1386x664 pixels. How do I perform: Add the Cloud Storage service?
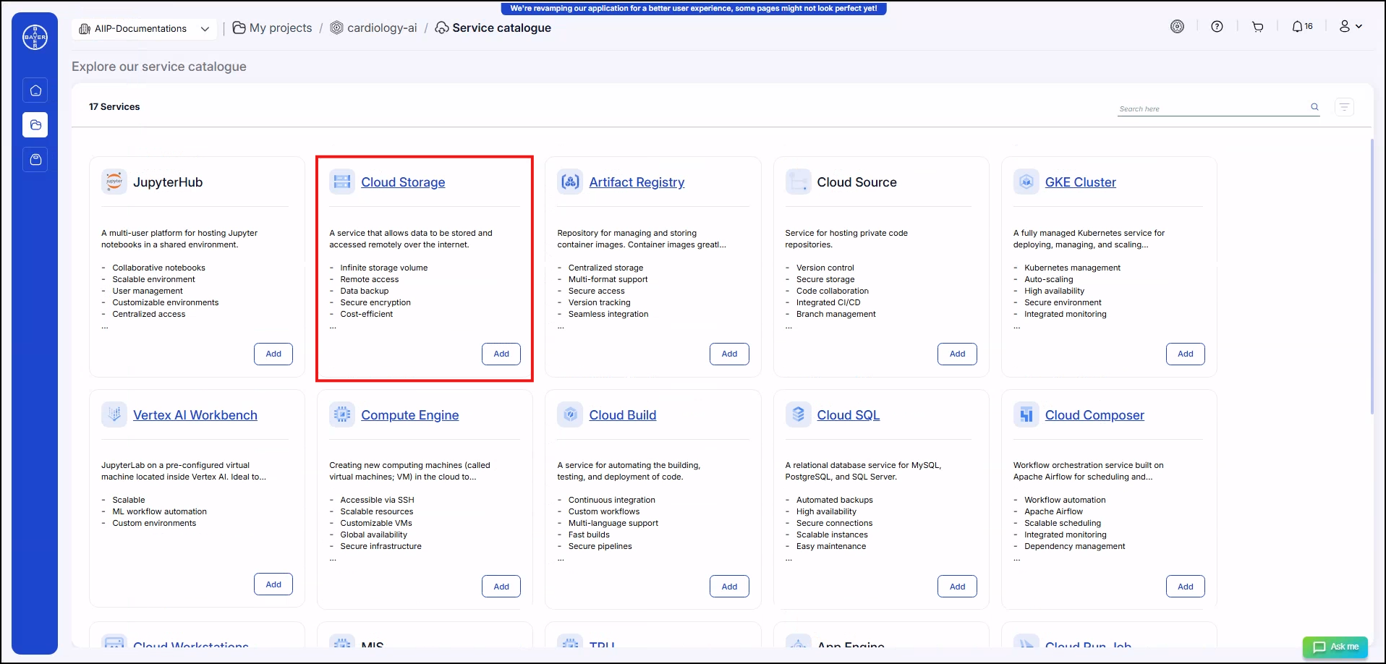[x=501, y=354]
